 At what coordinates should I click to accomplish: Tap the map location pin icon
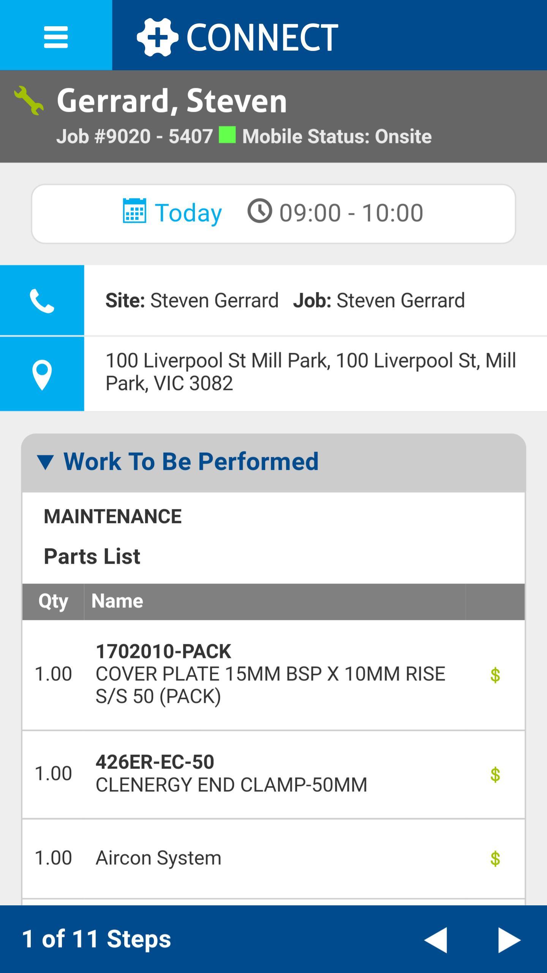[42, 374]
